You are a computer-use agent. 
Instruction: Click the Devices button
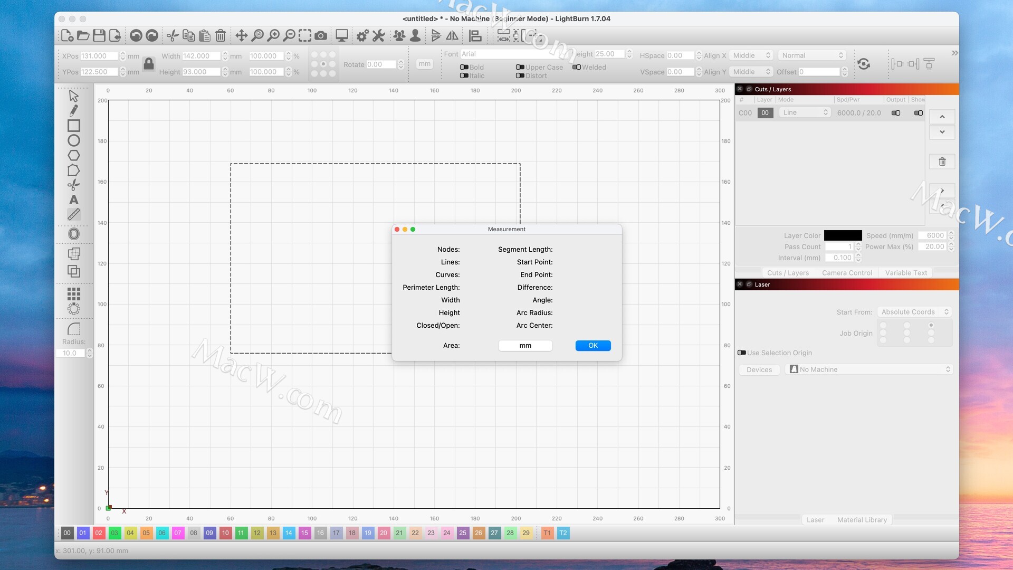tap(759, 369)
